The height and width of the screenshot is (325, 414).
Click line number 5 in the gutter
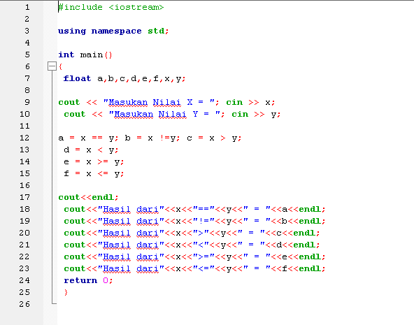pyautogui.click(x=27, y=55)
